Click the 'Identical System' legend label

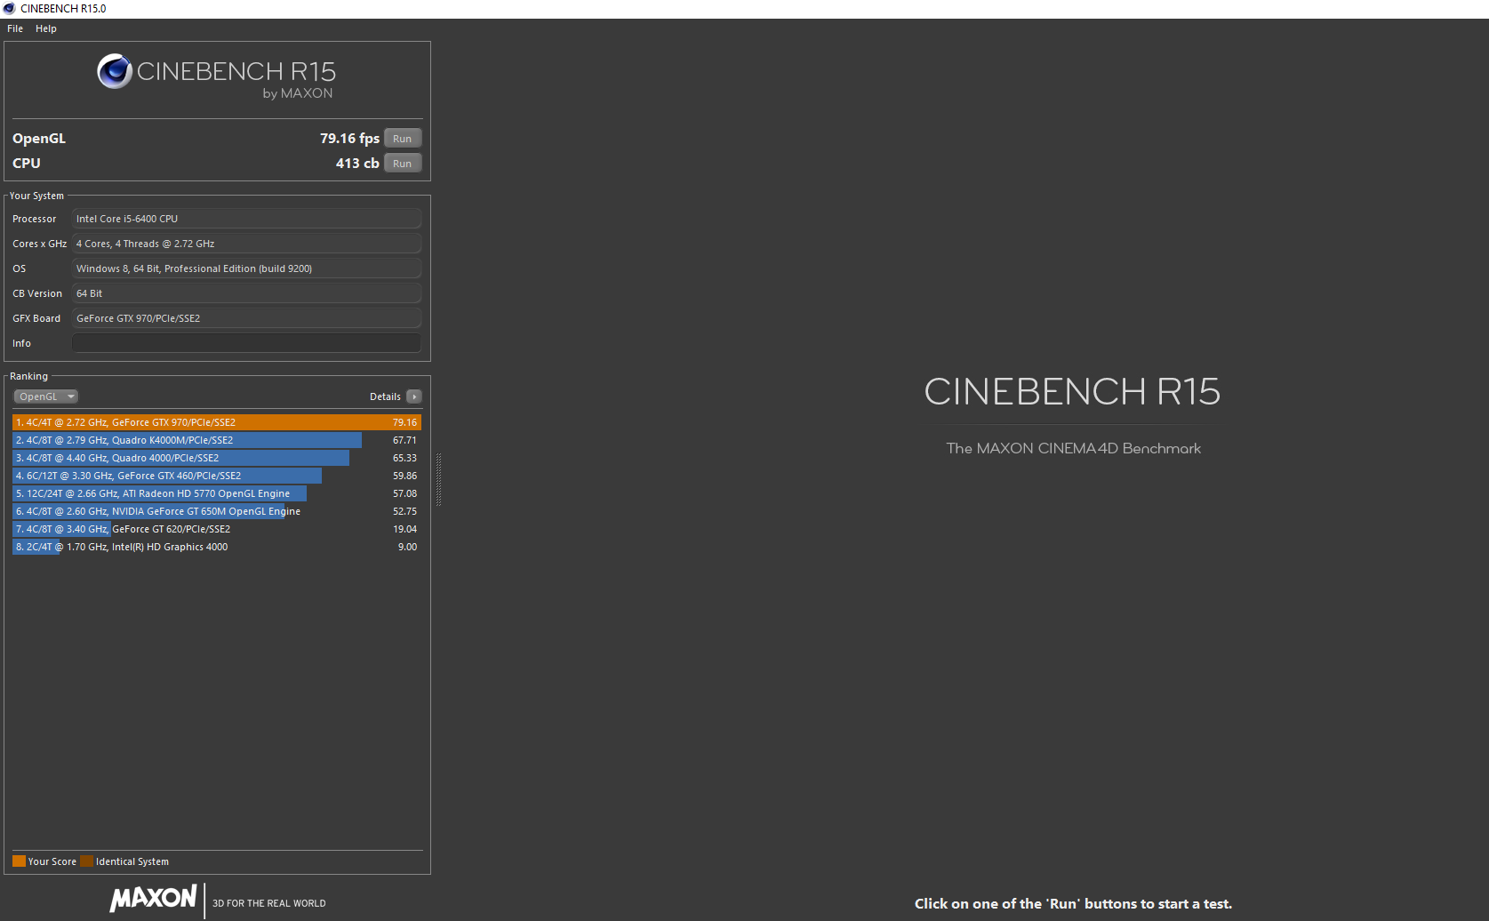pyautogui.click(x=132, y=861)
